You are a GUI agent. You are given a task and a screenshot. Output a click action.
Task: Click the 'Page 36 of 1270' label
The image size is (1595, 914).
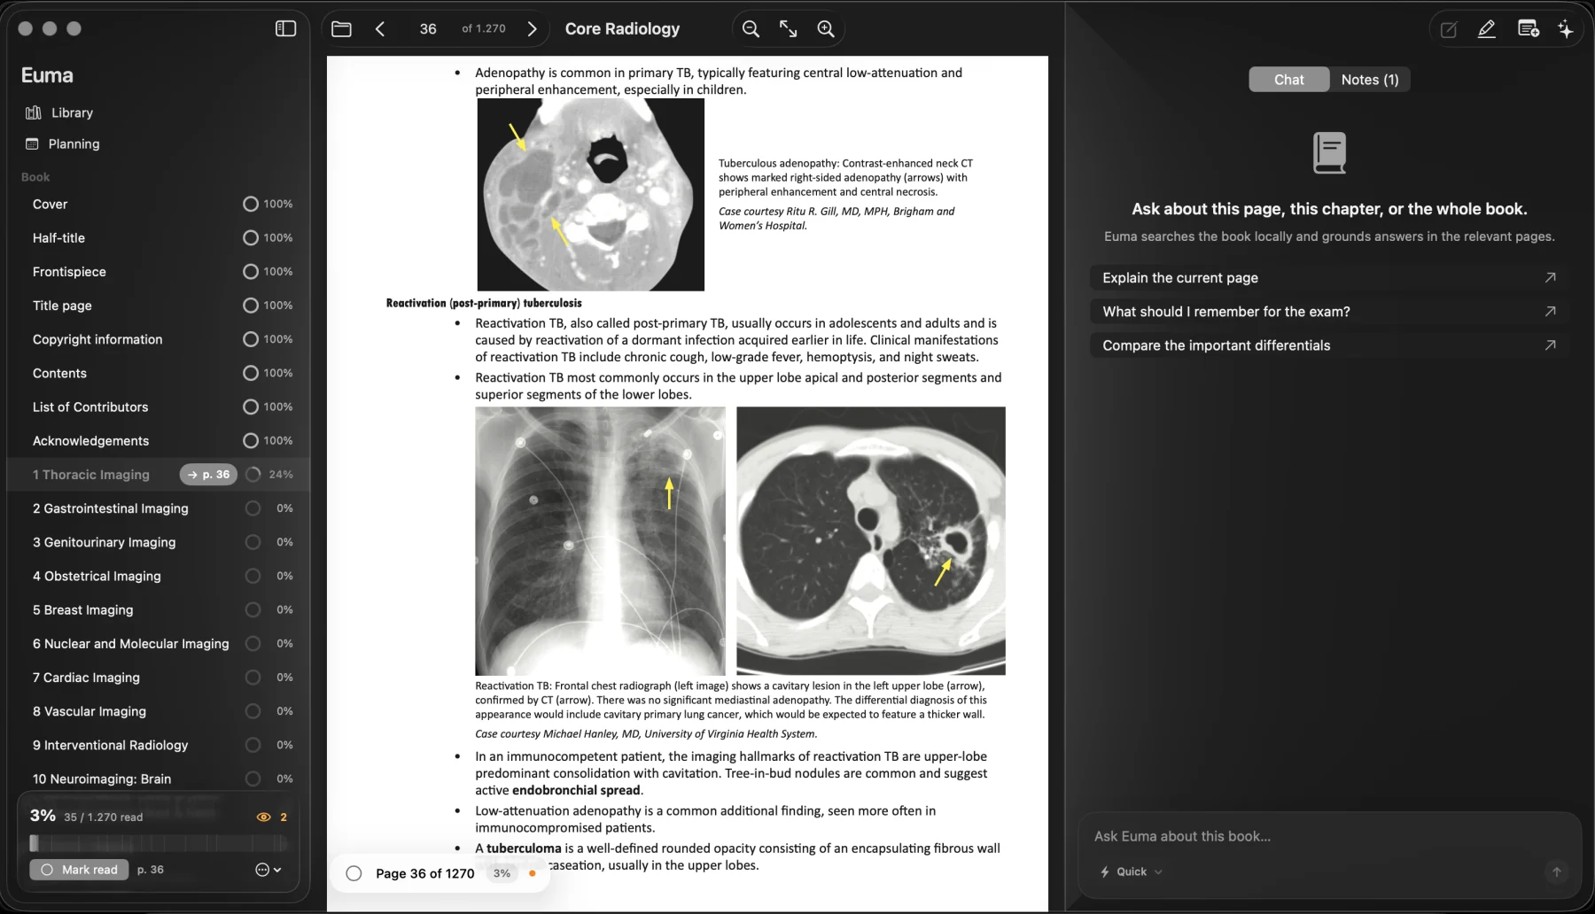click(x=425, y=873)
